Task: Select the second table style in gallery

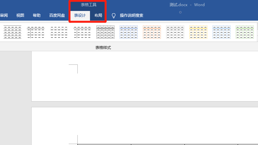Action: [36, 32]
